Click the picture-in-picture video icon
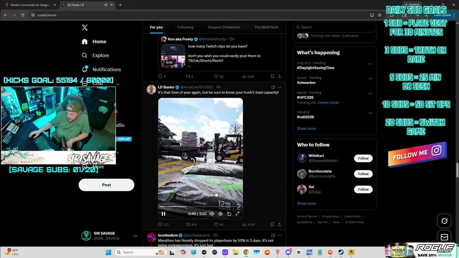This screenshot has height=258, width=459. pyautogui.click(x=229, y=214)
